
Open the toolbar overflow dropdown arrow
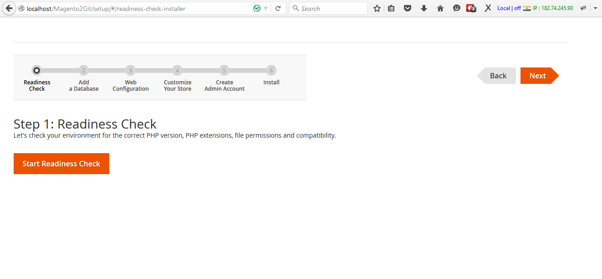(x=595, y=8)
